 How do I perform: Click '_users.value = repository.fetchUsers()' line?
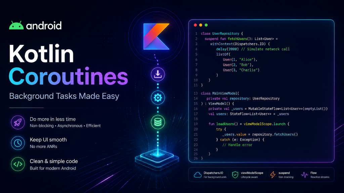260,134
